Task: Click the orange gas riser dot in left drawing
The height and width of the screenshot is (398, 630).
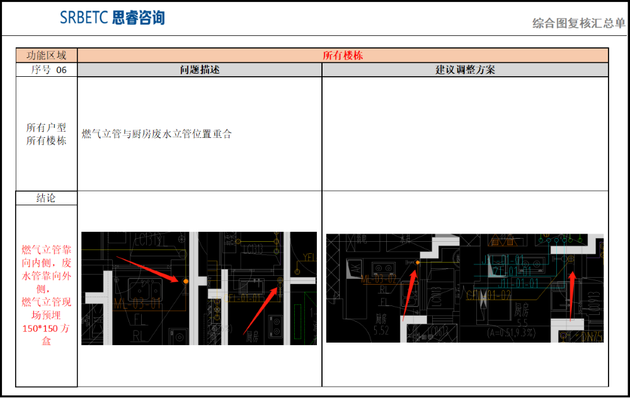Action: pos(186,281)
